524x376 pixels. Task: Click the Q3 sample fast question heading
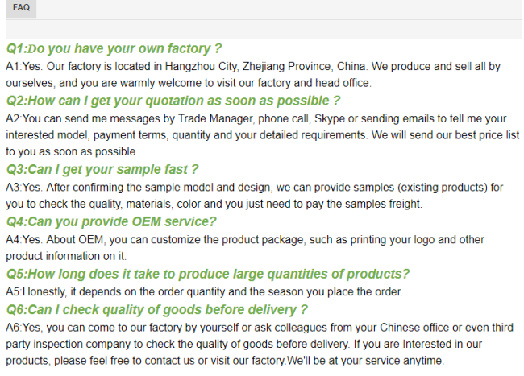click(102, 170)
